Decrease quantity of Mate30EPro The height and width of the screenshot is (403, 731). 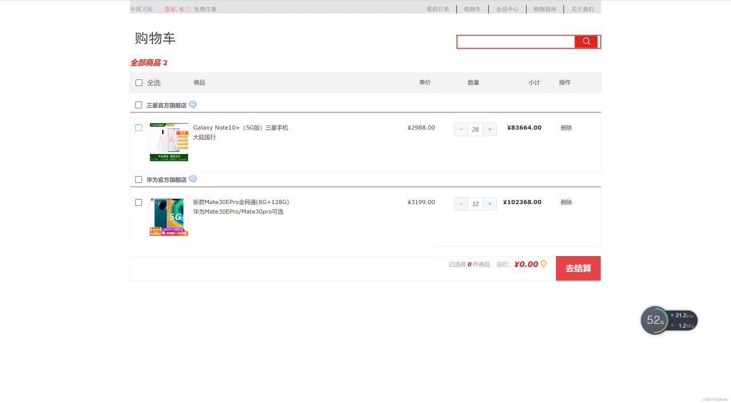coord(461,203)
